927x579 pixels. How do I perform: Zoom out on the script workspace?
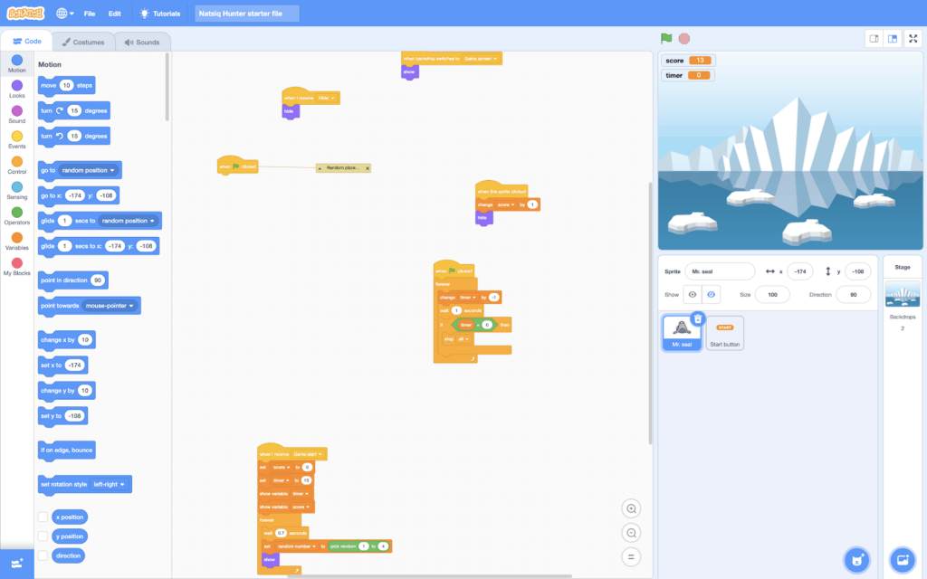(x=631, y=533)
